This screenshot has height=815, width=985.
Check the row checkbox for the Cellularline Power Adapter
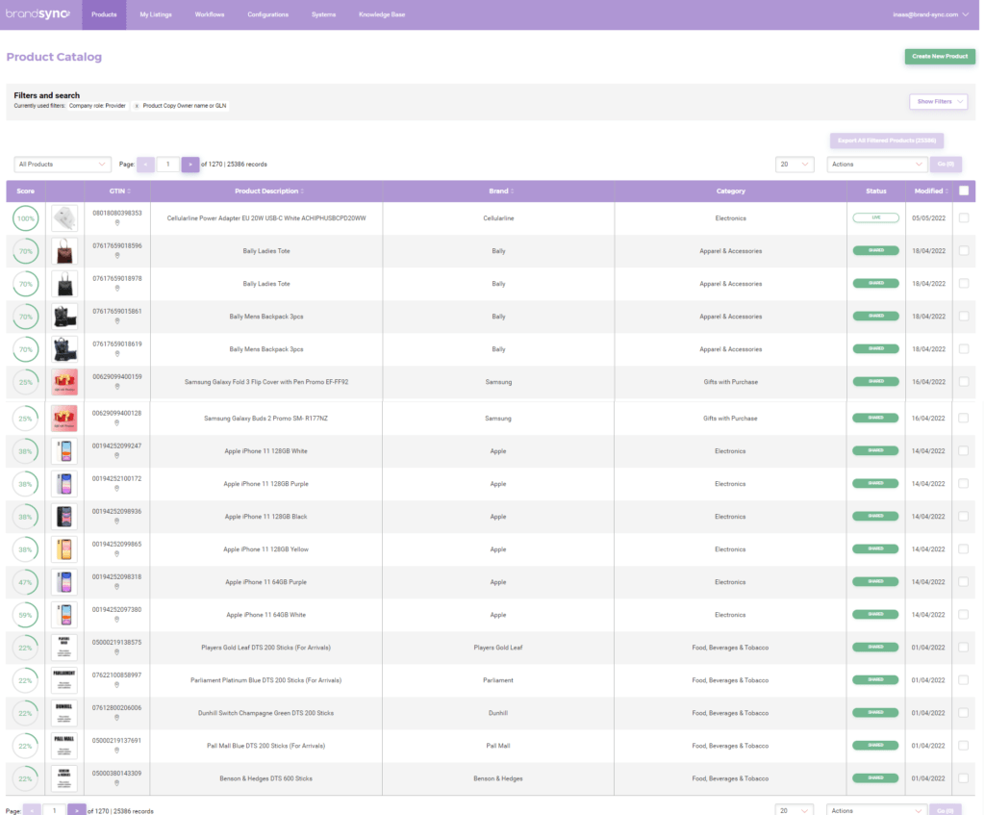point(964,217)
